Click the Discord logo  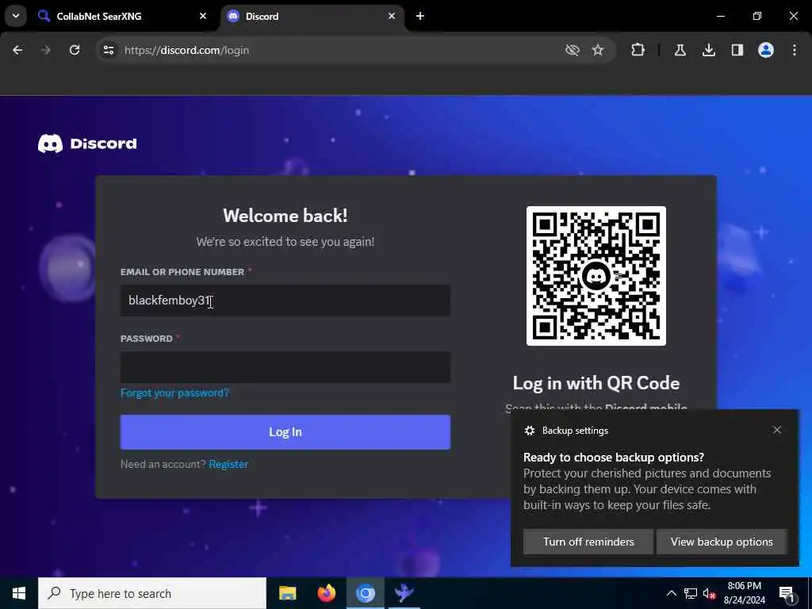(87, 144)
